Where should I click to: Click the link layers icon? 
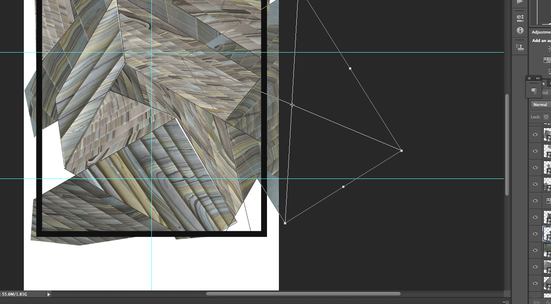[x=537, y=302]
